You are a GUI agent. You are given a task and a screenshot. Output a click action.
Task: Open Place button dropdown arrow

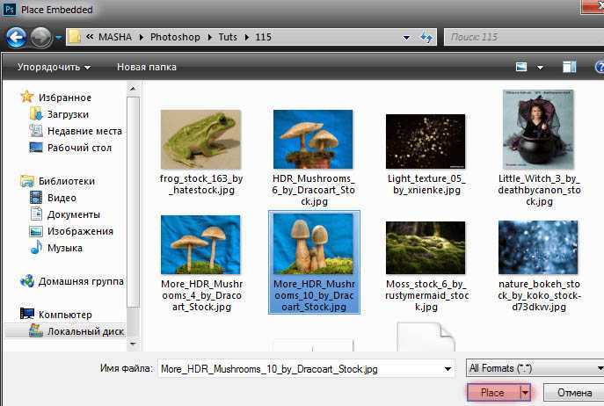525,393
